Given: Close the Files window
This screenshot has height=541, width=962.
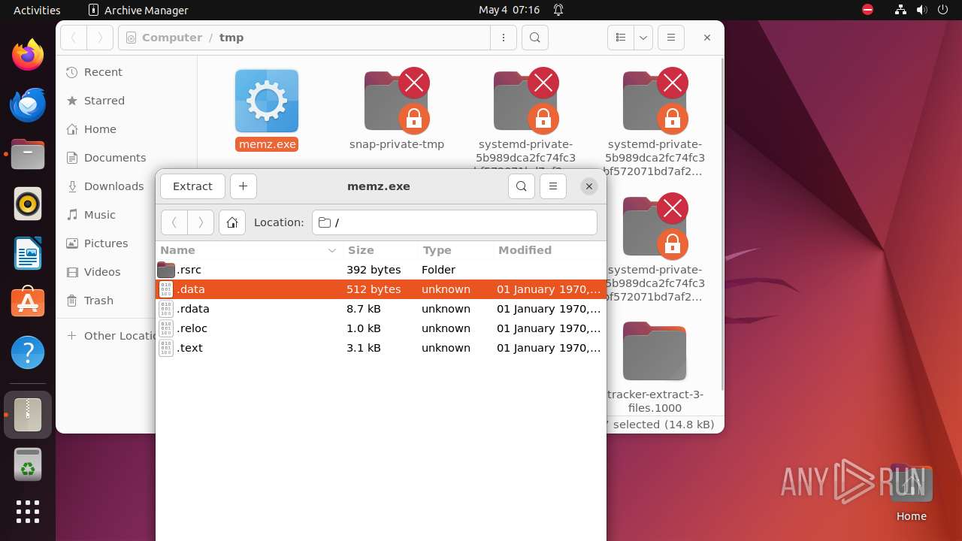Looking at the screenshot, I should point(707,38).
